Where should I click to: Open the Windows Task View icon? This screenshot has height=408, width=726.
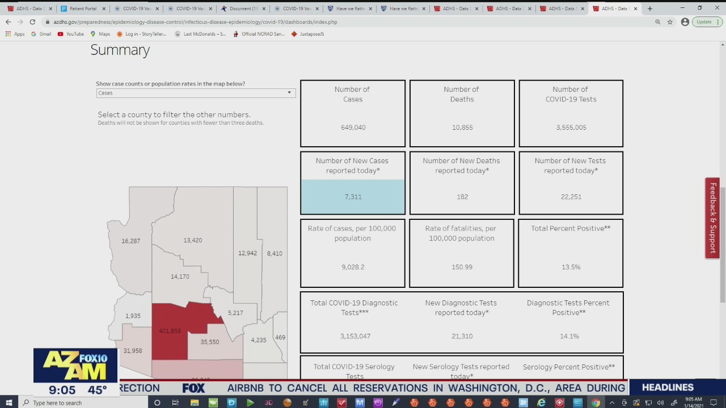coord(175,402)
